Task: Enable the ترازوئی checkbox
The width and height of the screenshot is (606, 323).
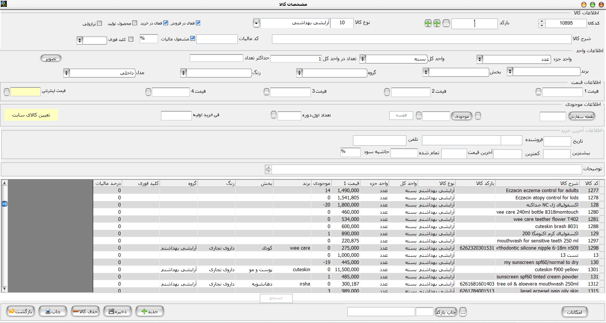Action: click(x=100, y=23)
